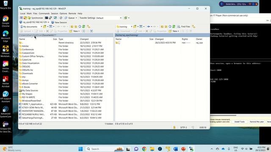Screen dimensions: 271x152
Task: Click the taskbar Search box
Action: tap(105, 149)
